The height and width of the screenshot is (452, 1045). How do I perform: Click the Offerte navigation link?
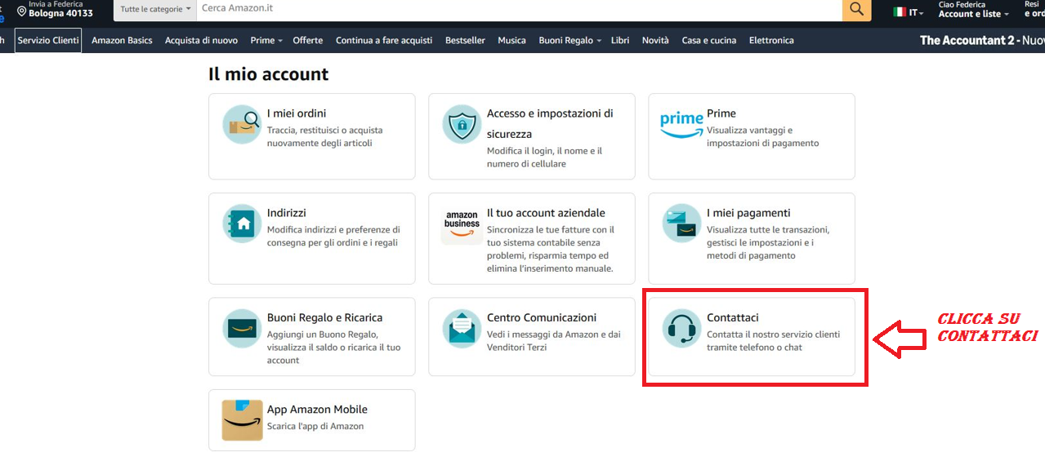tap(308, 40)
